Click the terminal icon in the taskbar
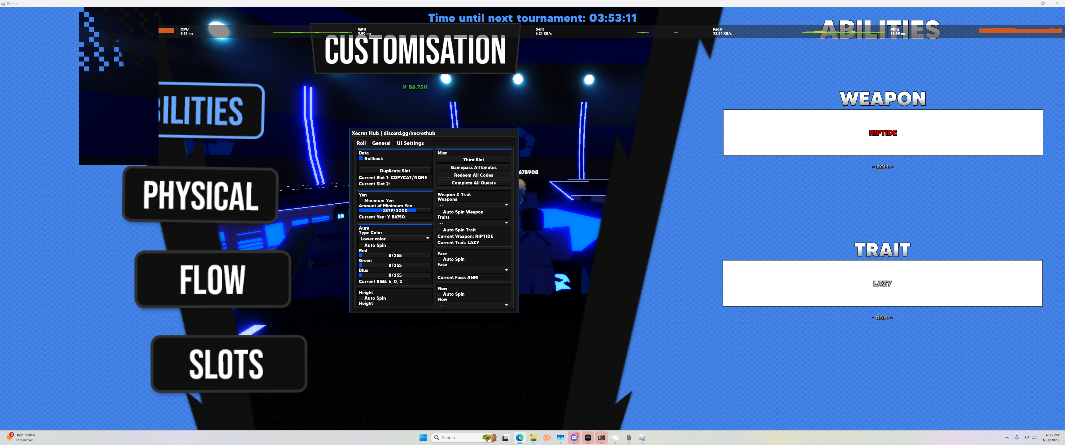The image size is (1065, 445). pyautogui.click(x=602, y=438)
